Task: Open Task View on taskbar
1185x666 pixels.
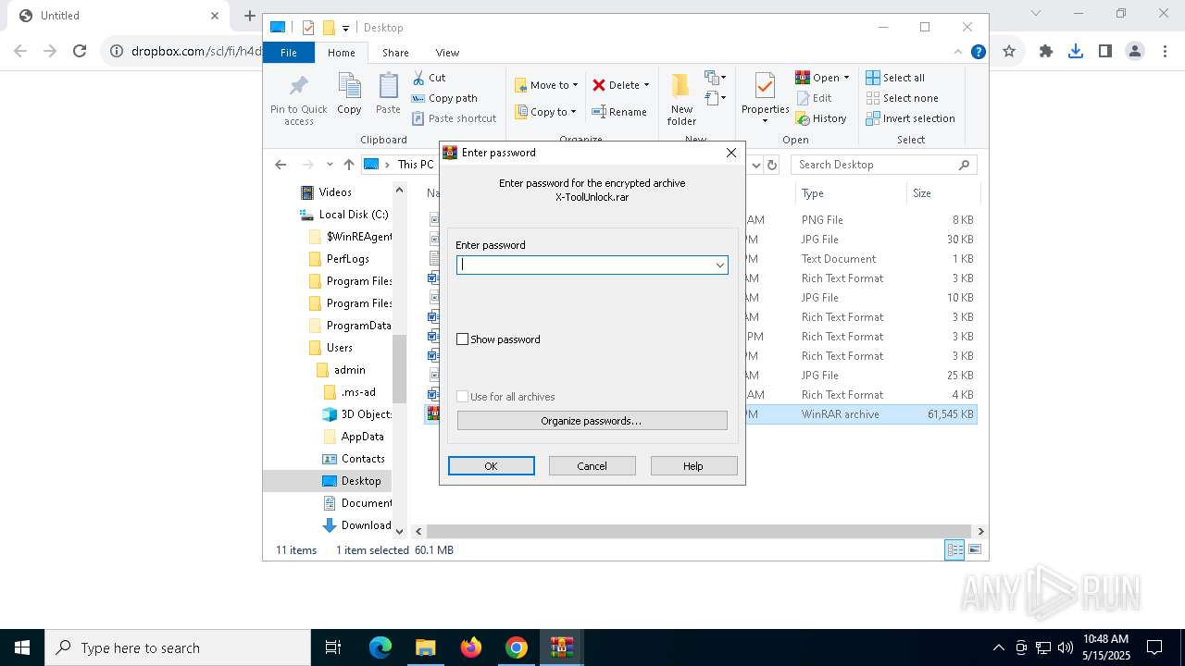Action: tap(333, 647)
